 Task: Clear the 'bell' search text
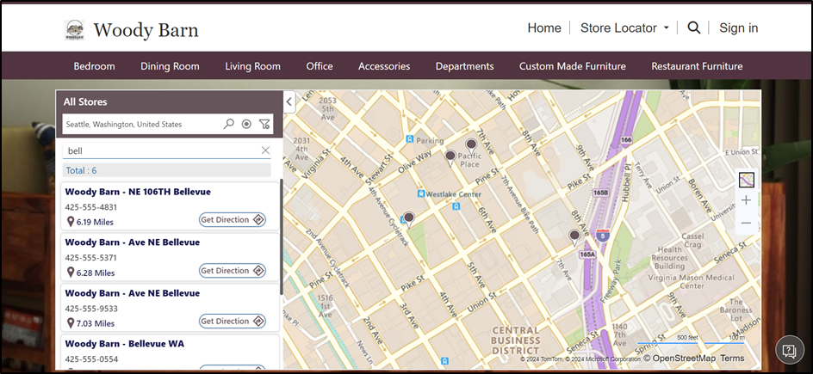click(x=265, y=150)
